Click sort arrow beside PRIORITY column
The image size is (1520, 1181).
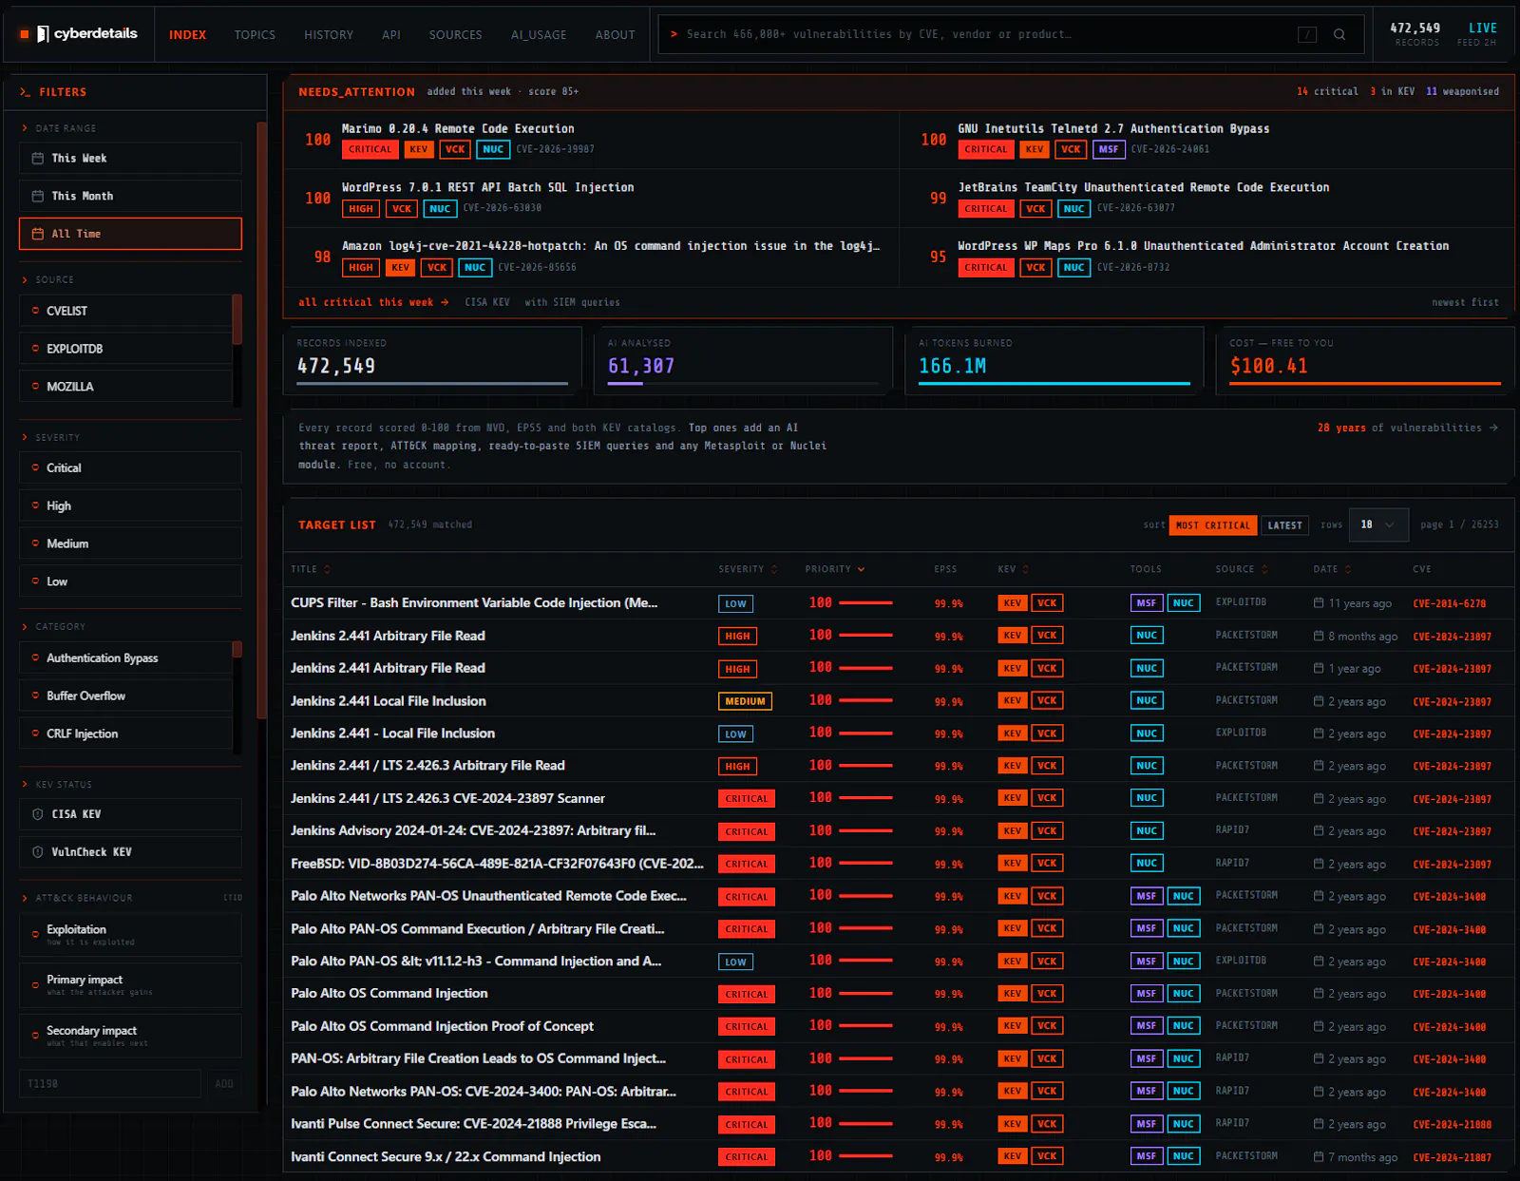pyautogui.click(x=862, y=569)
